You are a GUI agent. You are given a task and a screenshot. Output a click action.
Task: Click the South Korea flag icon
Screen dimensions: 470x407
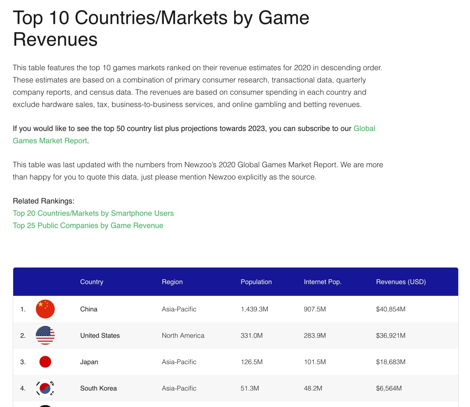pyautogui.click(x=45, y=388)
